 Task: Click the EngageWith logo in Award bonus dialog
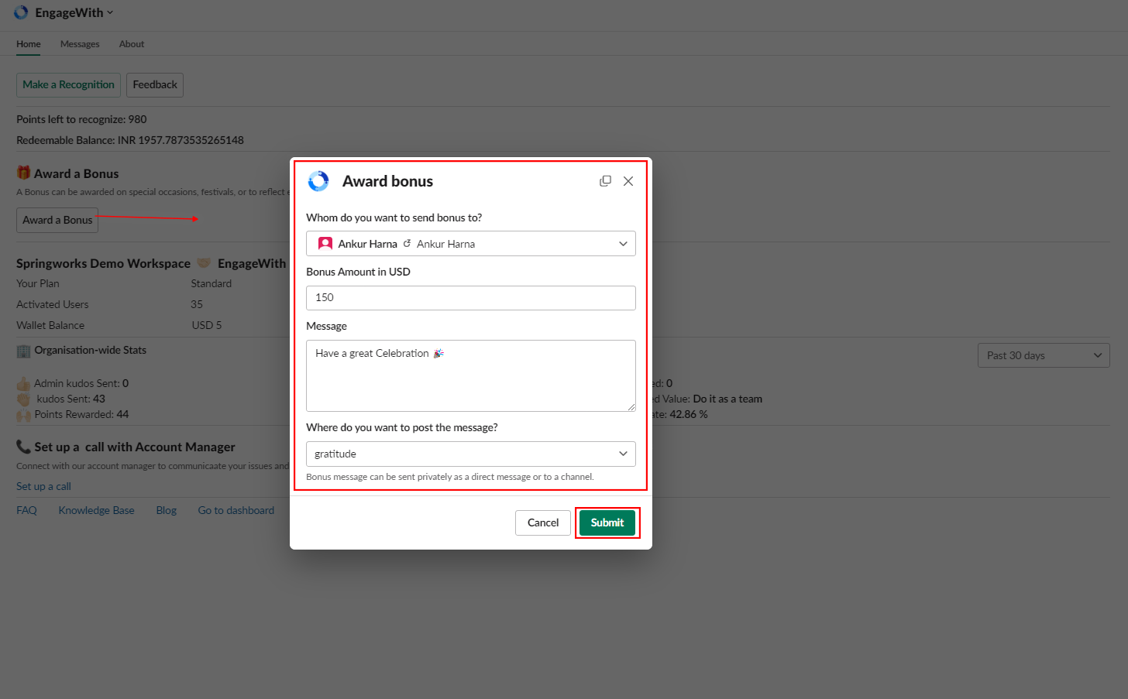[x=318, y=181]
